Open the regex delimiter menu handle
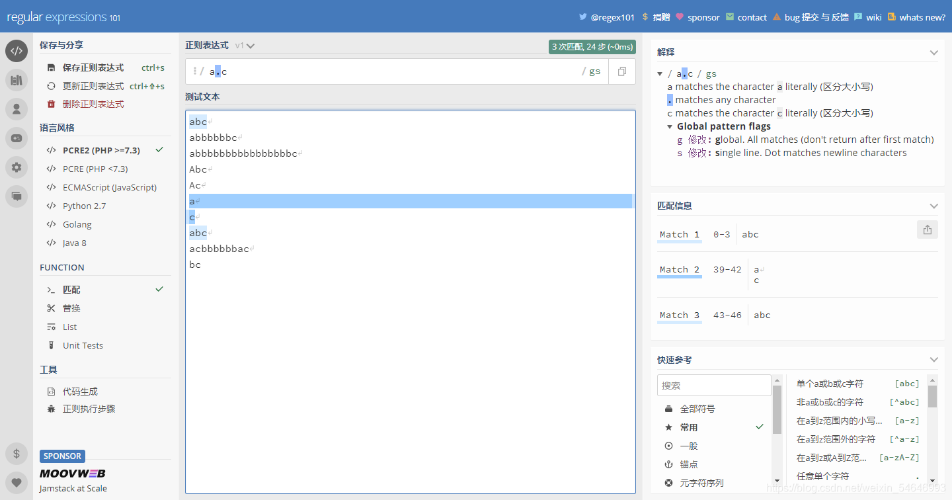Screen dimensions: 952x500 click(x=195, y=71)
